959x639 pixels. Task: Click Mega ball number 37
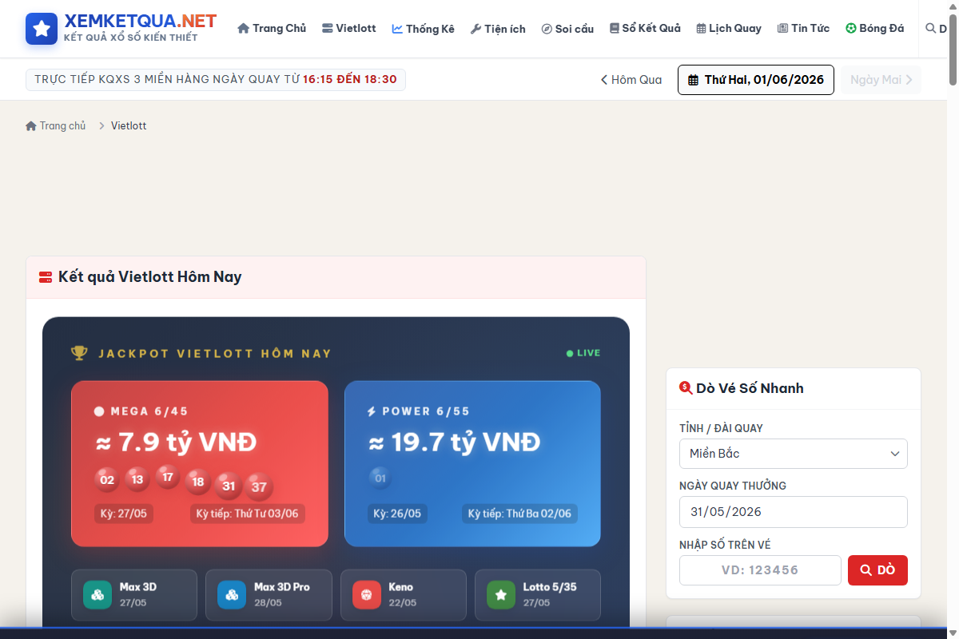click(x=259, y=486)
